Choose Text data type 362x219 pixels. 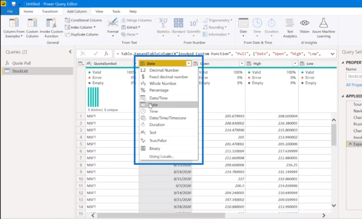[168, 133]
